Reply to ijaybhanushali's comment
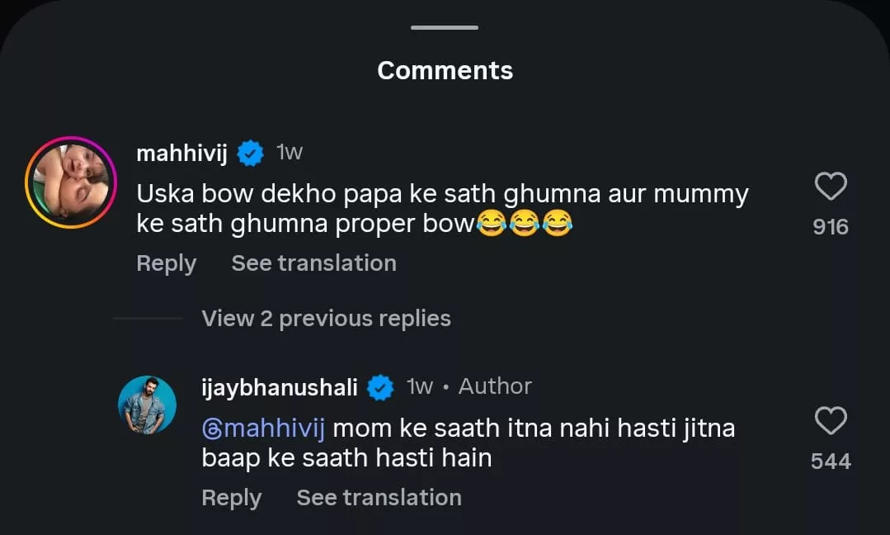Viewport: 890px width, 535px height. pos(231,498)
